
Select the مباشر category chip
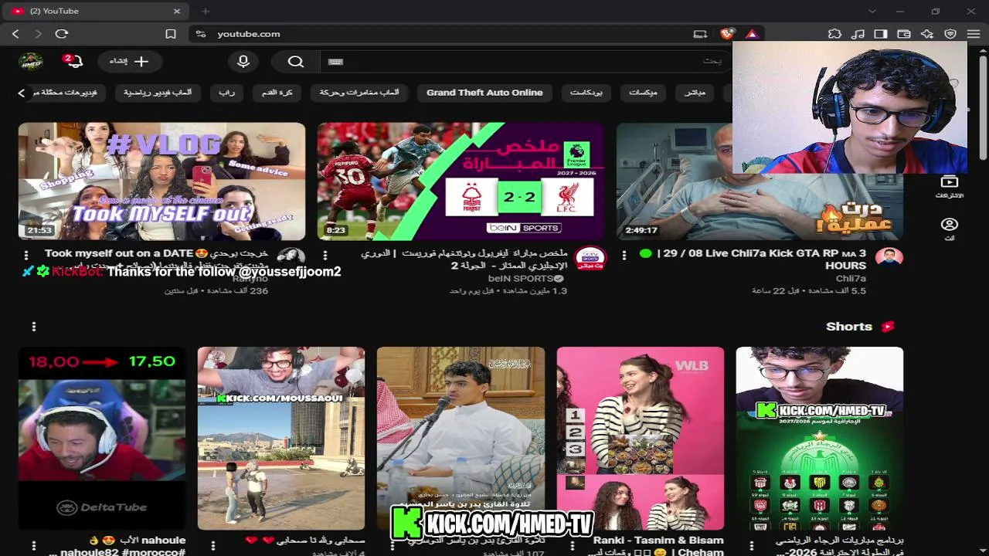click(x=695, y=93)
